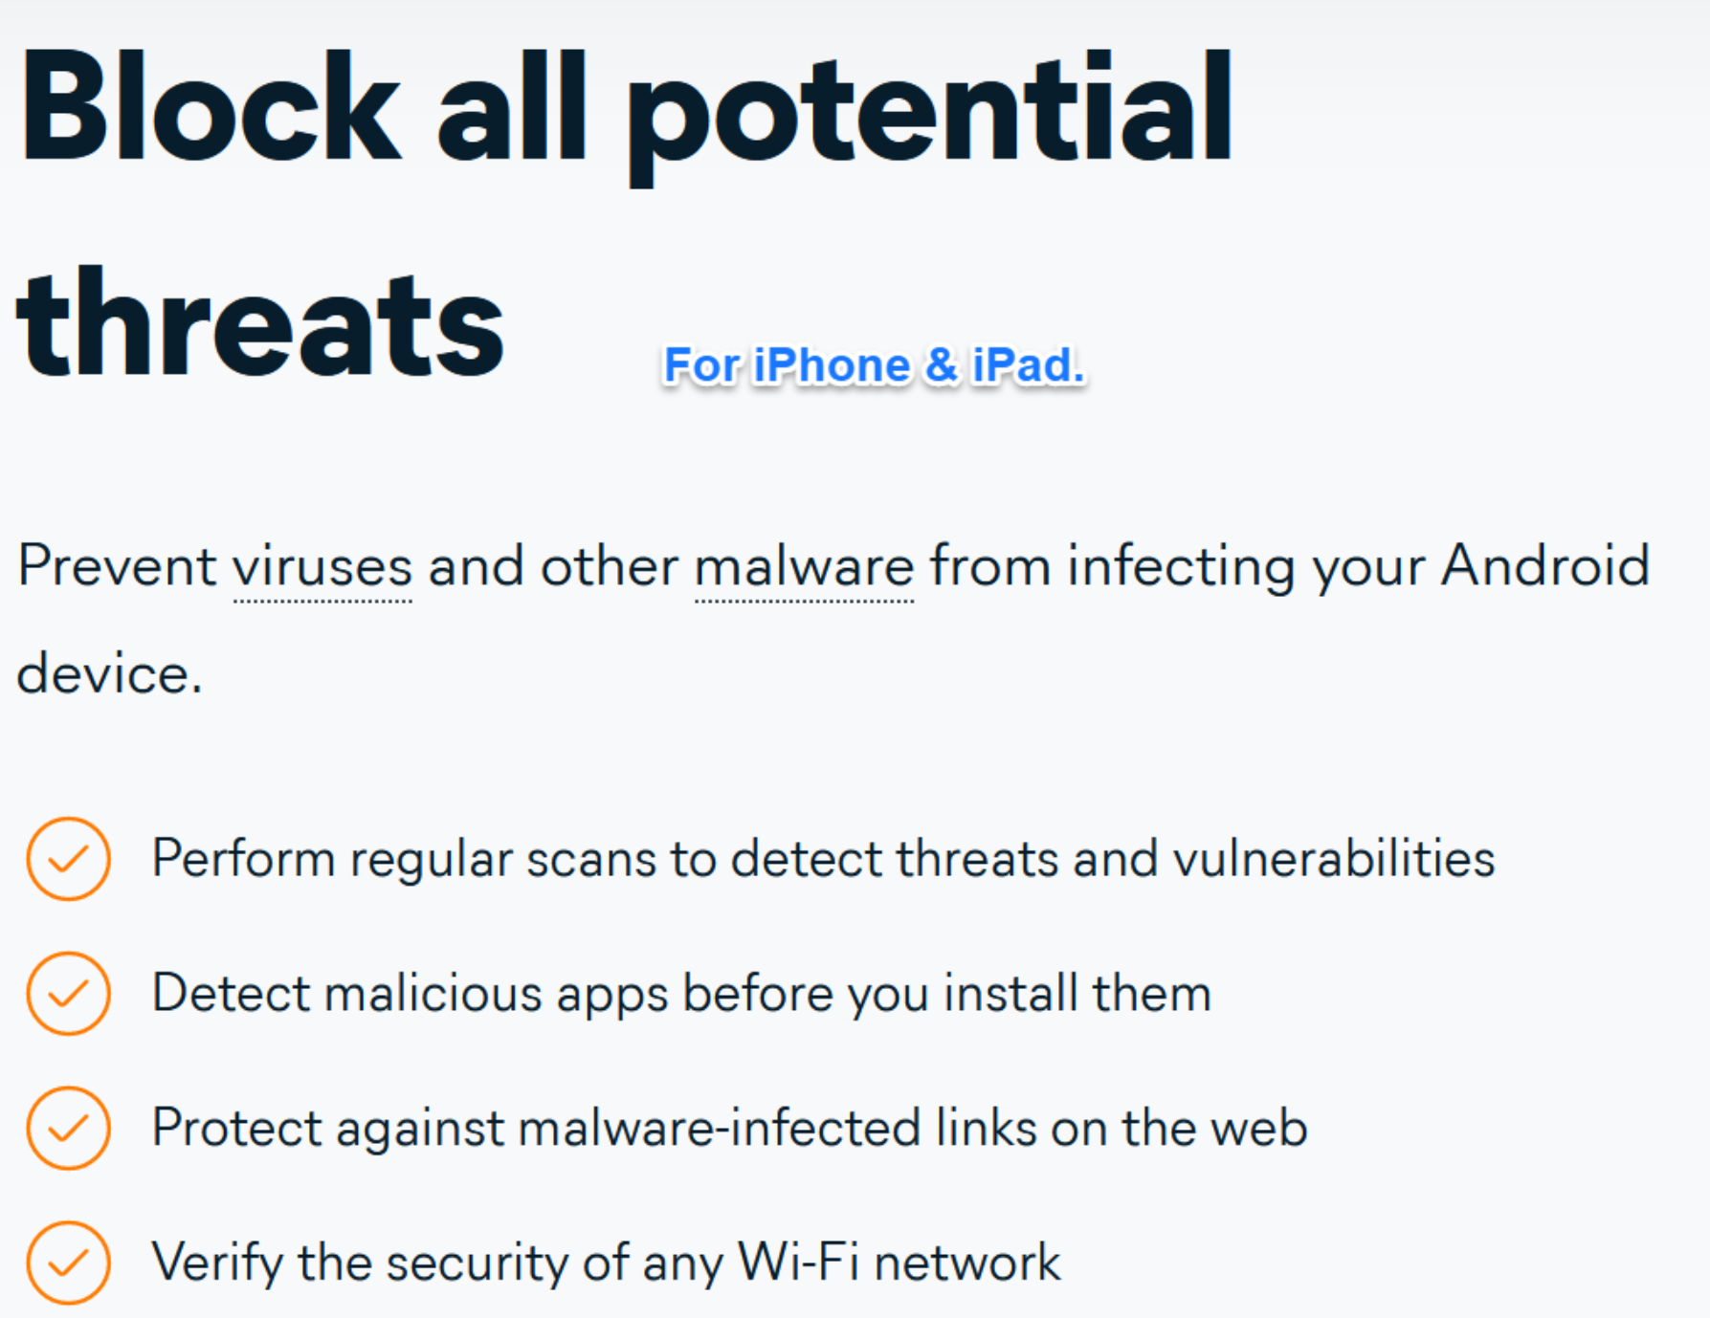Select the 'Protect against malware-infected links' text
Viewport: 1710px width, 1318px height.
coord(729,1128)
